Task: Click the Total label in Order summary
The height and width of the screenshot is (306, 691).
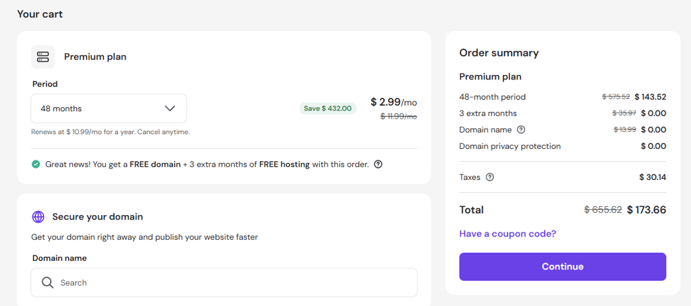Action: tap(471, 210)
